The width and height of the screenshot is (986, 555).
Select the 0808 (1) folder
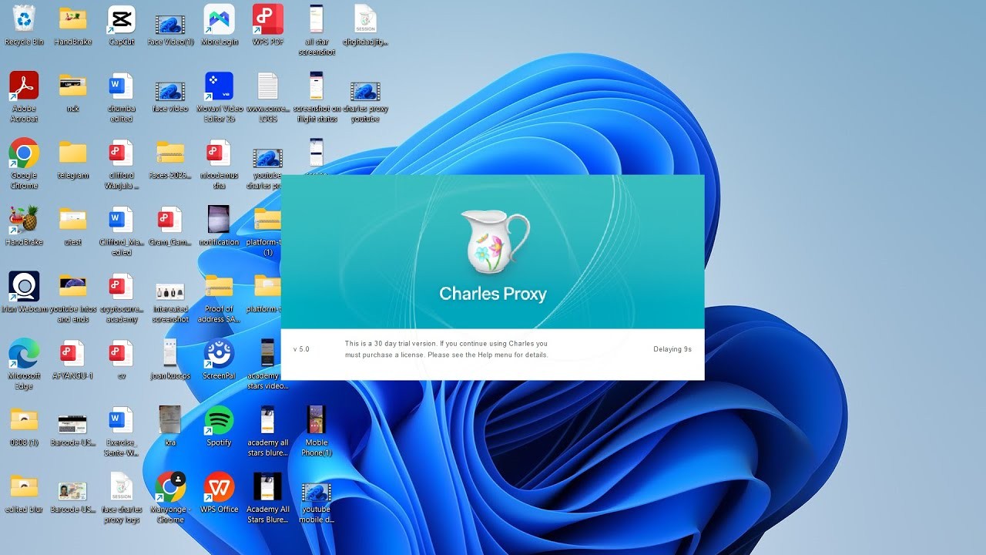24,426
